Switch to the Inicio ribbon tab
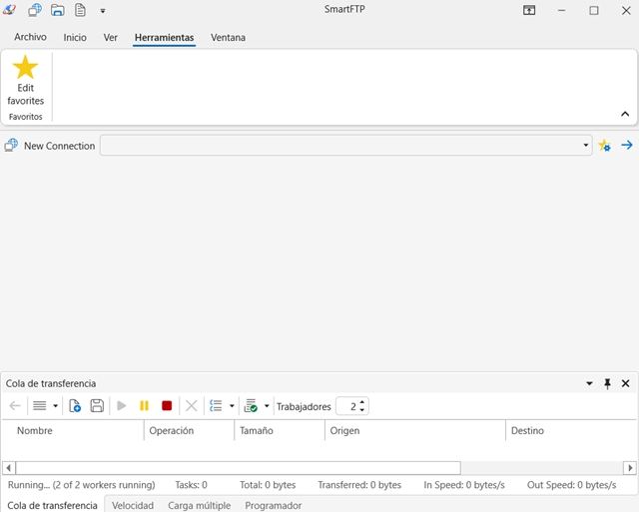This screenshot has width=639, height=512. pos(75,38)
